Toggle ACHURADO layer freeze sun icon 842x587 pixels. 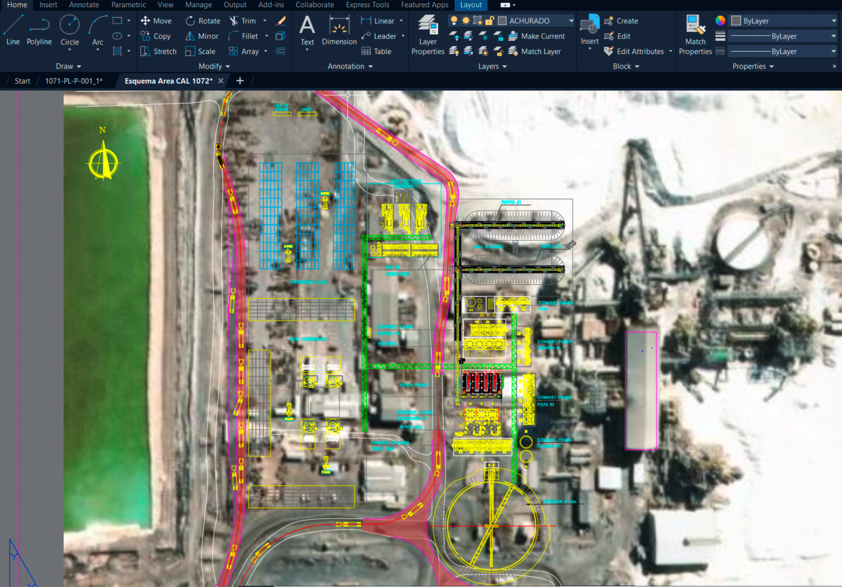click(x=466, y=20)
